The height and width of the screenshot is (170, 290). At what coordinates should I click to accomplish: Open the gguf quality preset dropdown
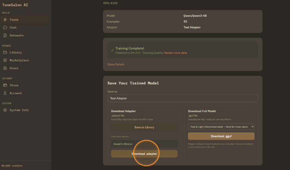pyautogui.click(x=221, y=127)
